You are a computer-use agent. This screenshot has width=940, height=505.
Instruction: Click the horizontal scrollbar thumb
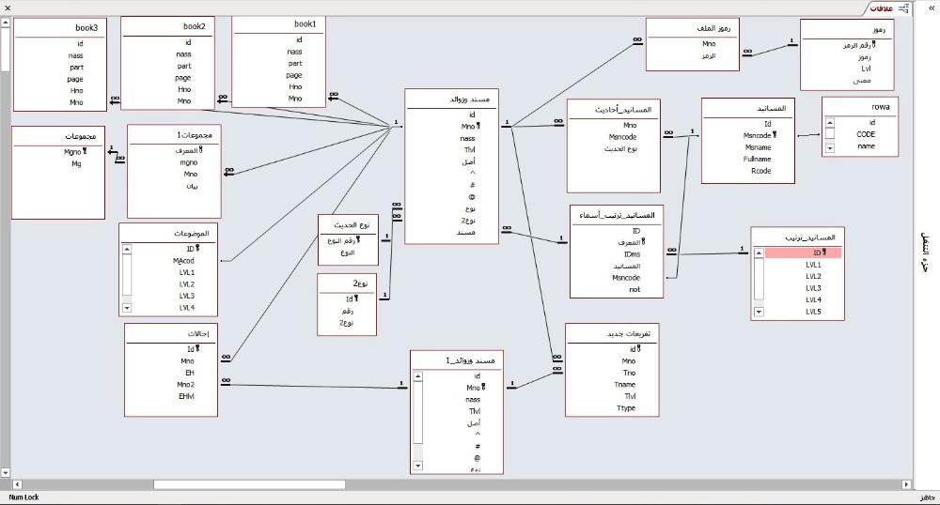coord(249,484)
